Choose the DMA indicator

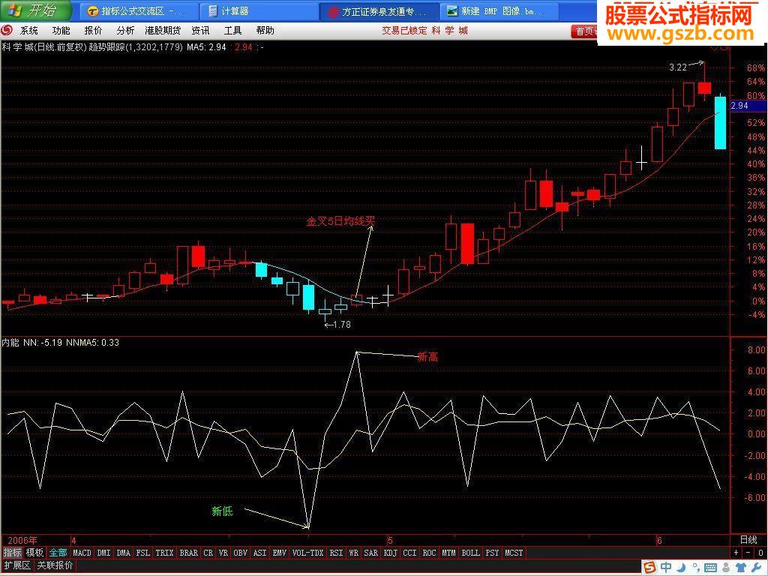click(x=124, y=553)
